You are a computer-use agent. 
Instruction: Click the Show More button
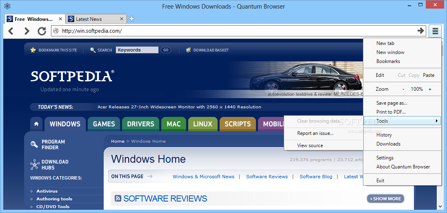pos(385,199)
